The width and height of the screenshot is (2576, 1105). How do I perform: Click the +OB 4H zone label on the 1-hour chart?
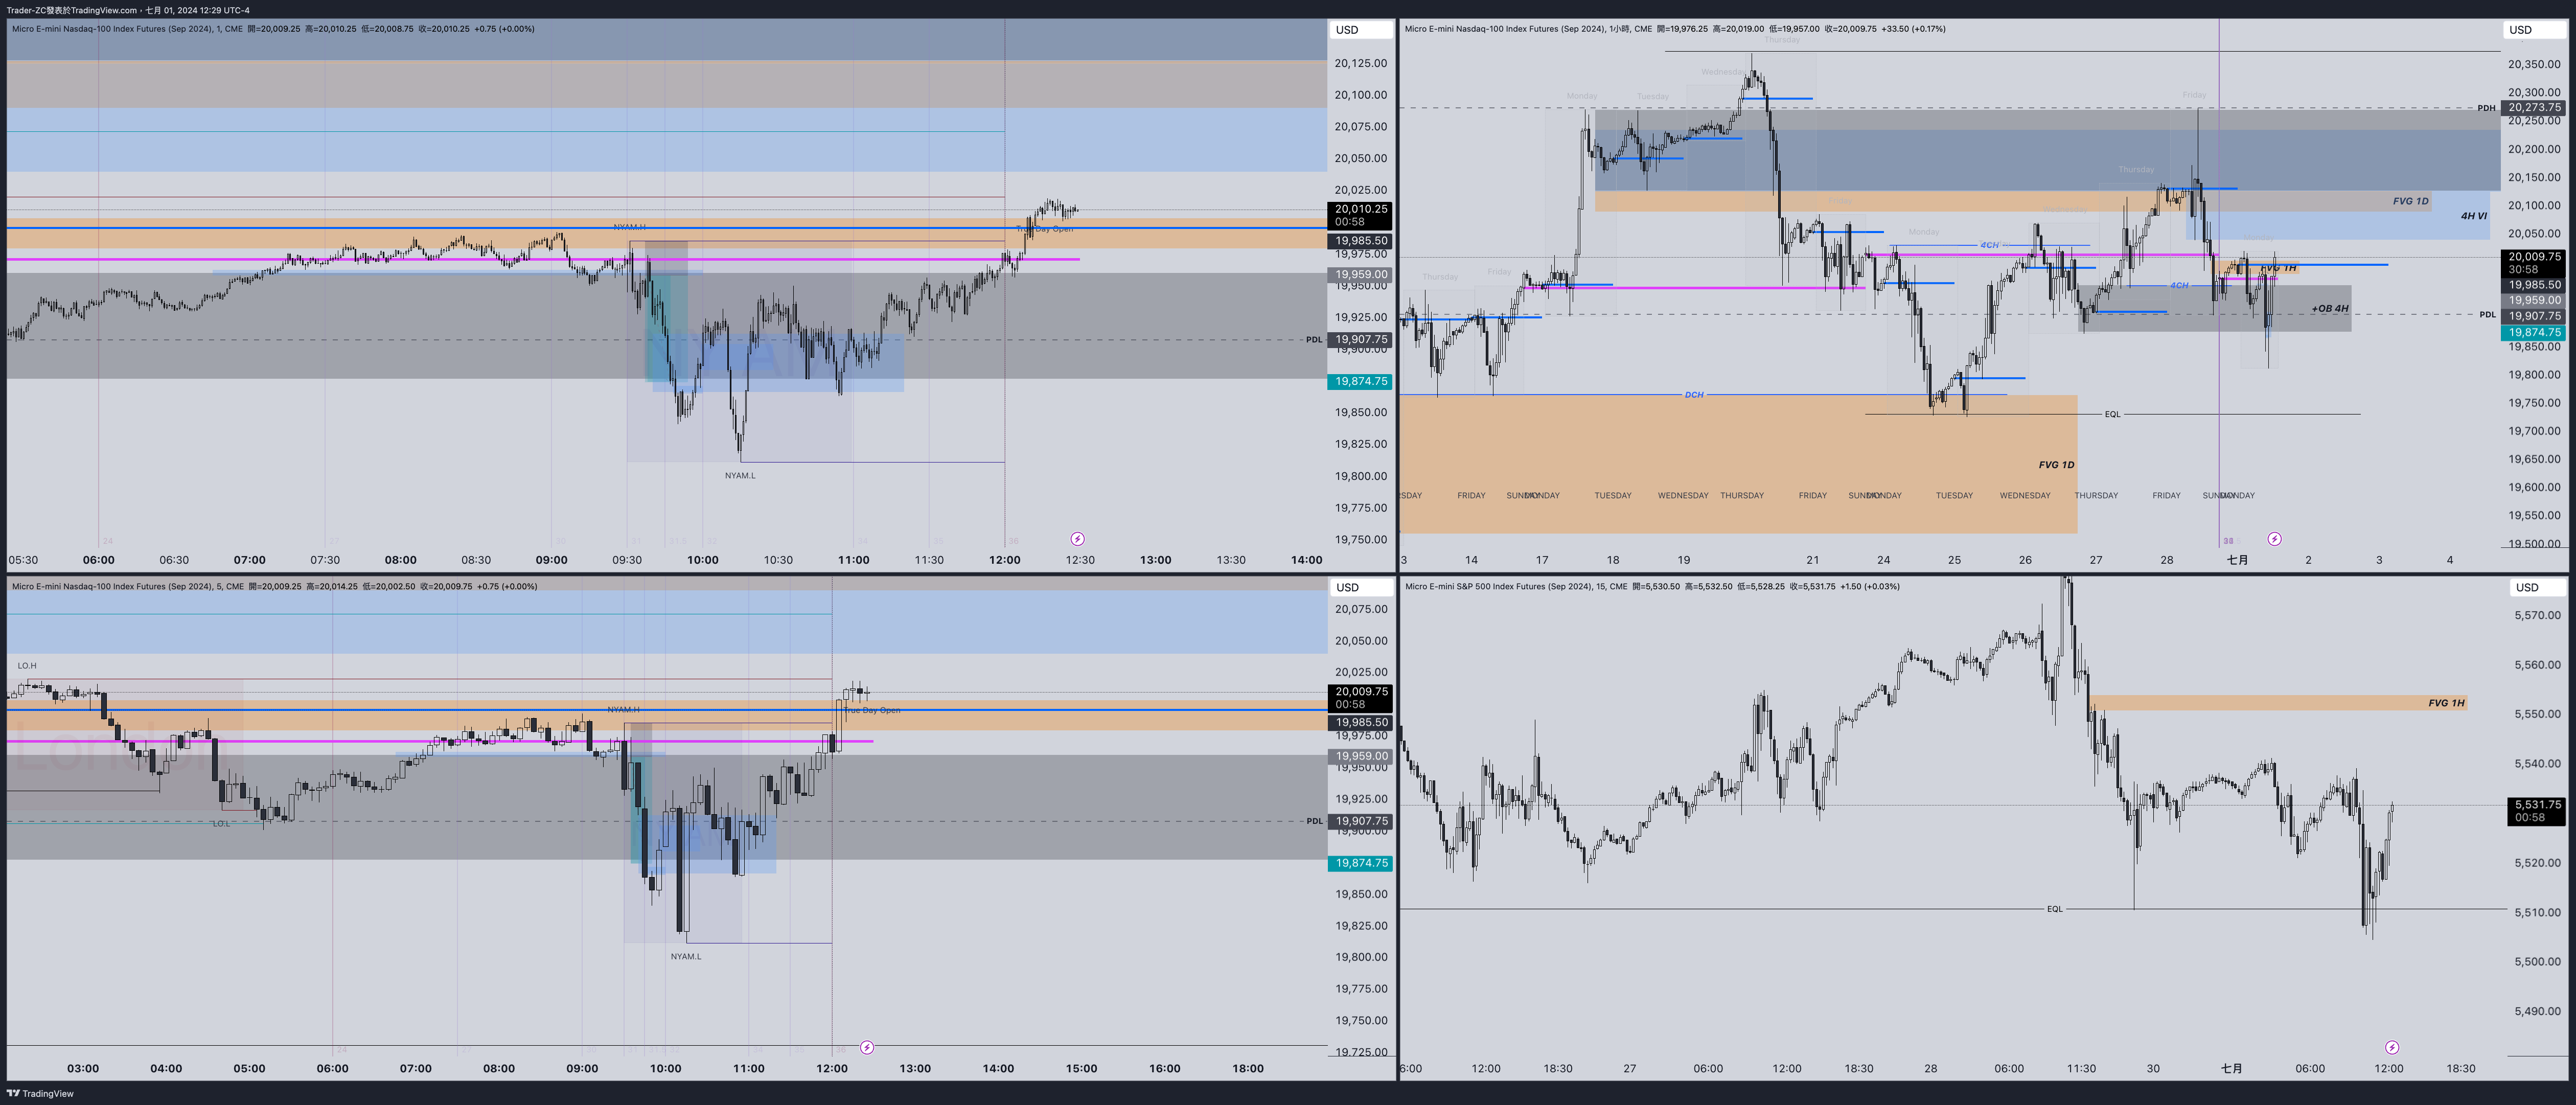2329,309
